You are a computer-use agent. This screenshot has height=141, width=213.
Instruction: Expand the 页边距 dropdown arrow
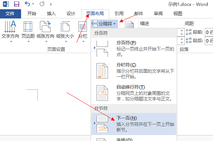28,41
